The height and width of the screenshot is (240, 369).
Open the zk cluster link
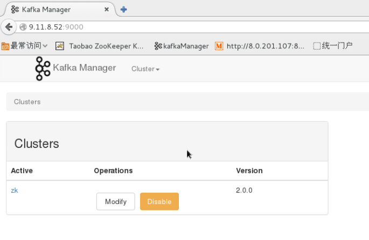click(15, 190)
